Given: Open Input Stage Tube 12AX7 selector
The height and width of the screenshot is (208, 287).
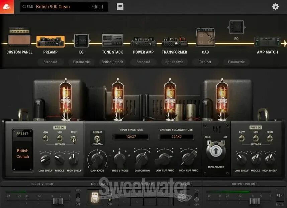Looking at the screenshot, I should pos(131,137).
